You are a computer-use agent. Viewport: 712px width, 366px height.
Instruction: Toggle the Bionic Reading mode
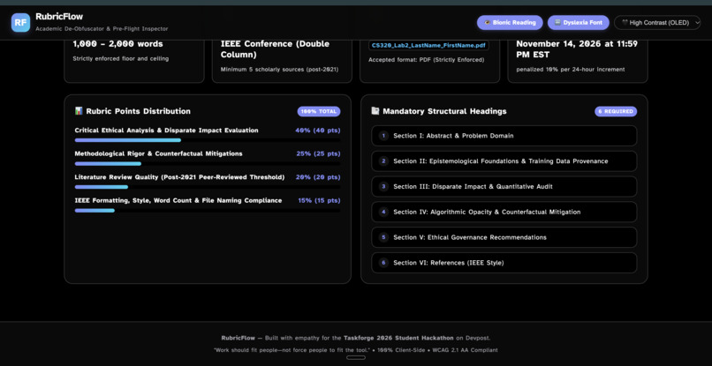tap(510, 23)
